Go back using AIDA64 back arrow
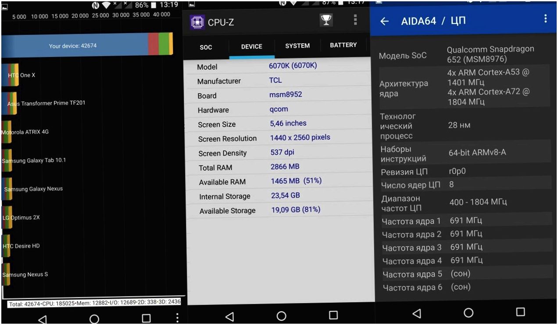 tap(385, 21)
